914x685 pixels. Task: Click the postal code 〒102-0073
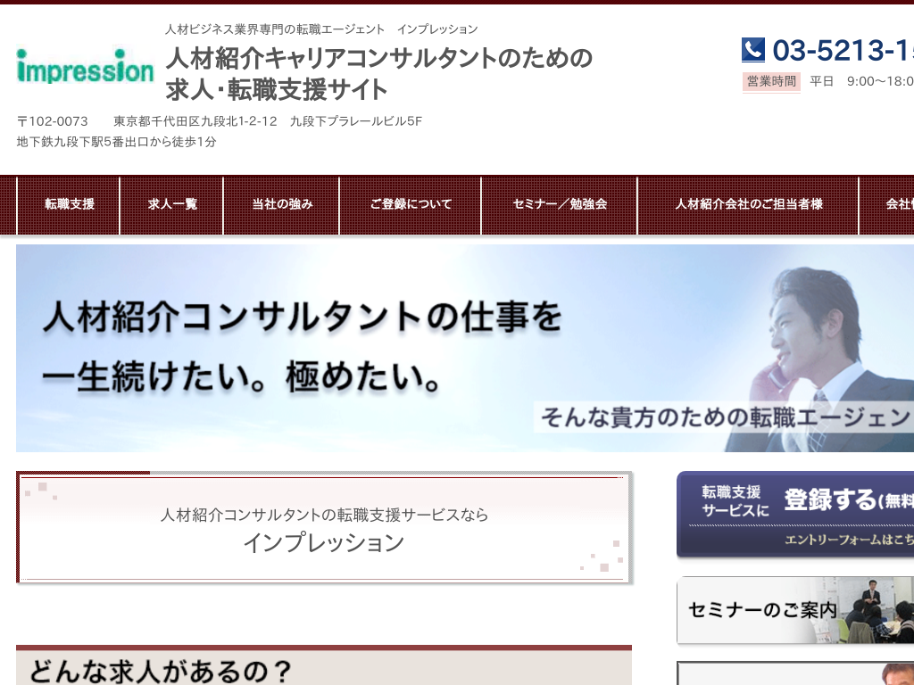point(53,121)
